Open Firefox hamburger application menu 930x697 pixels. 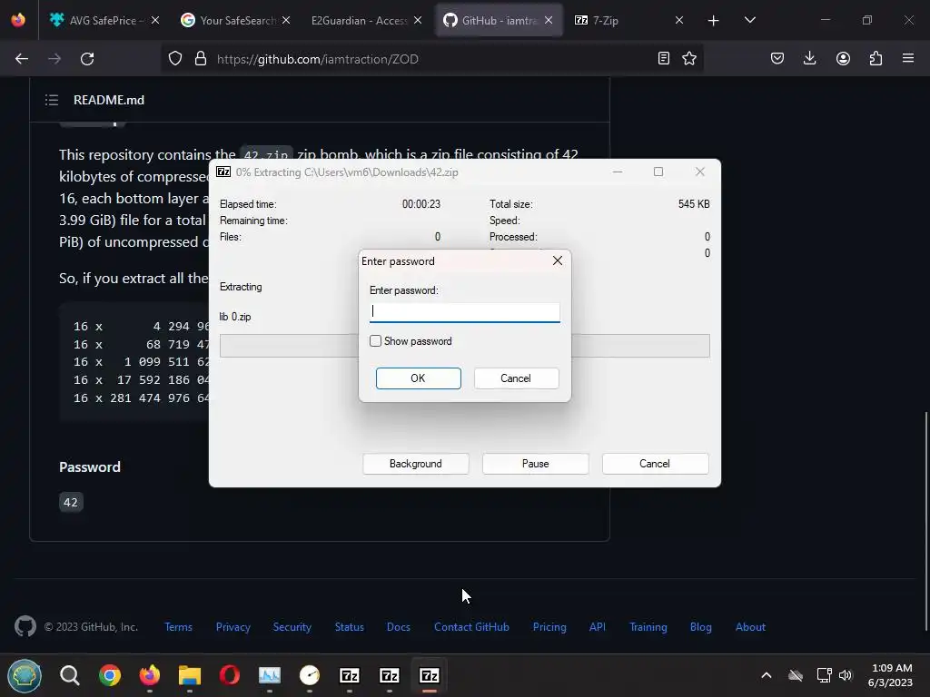coord(908,58)
